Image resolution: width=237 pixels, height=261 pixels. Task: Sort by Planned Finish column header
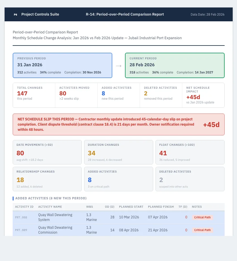coord(161,207)
